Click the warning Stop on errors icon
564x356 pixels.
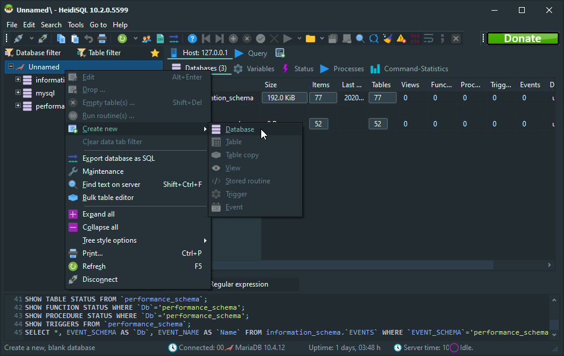[x=401, y=39]
